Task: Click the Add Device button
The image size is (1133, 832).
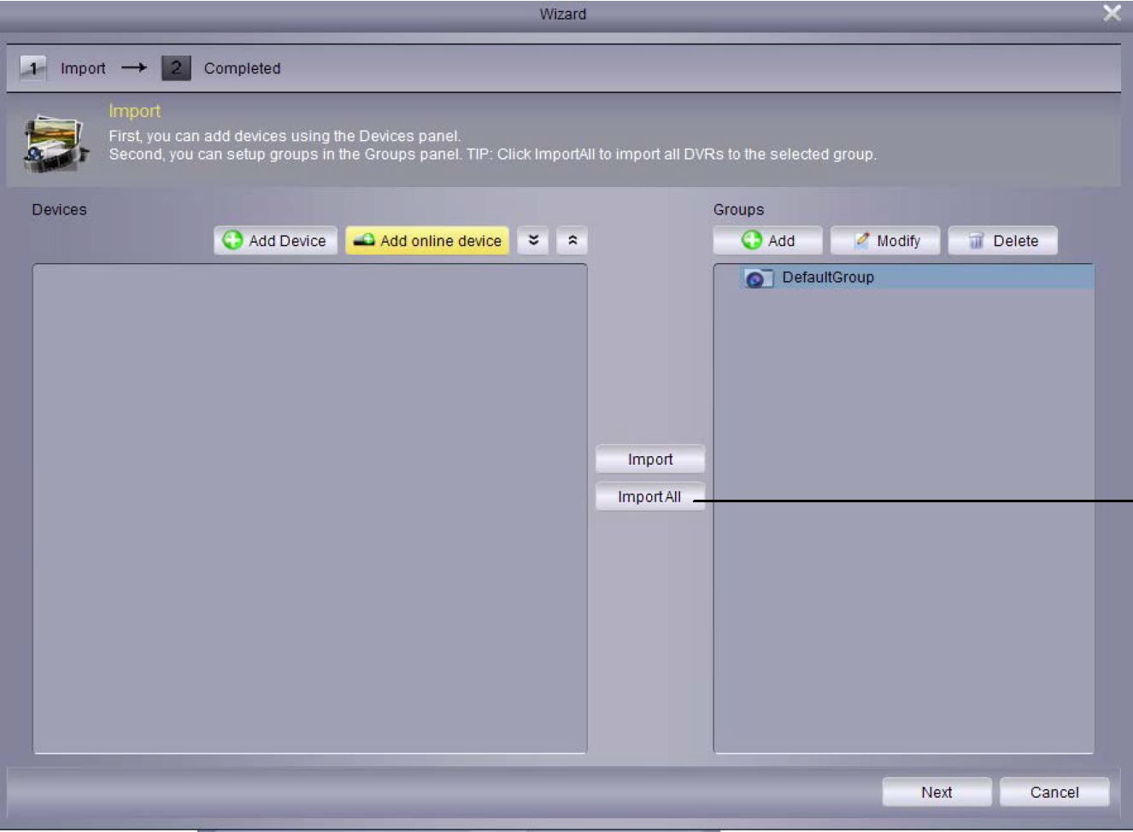Action: [275, 241]
